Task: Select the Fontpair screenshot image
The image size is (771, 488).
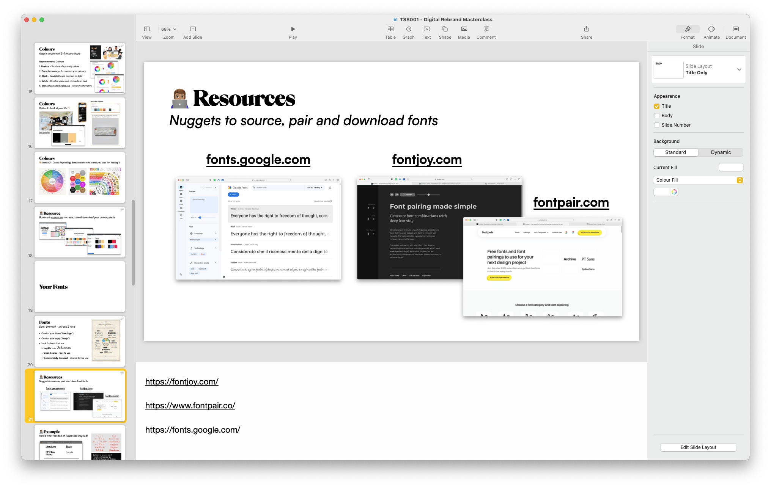Action: point(543,267)
